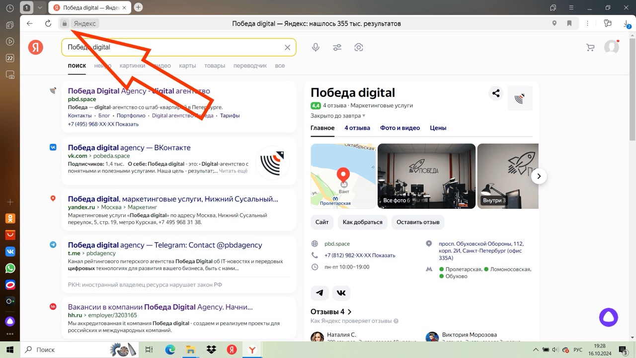The image size is (636, 358).
Task: Click the 'Оставить отзыв' button
Action: click(x=418, y=222)
